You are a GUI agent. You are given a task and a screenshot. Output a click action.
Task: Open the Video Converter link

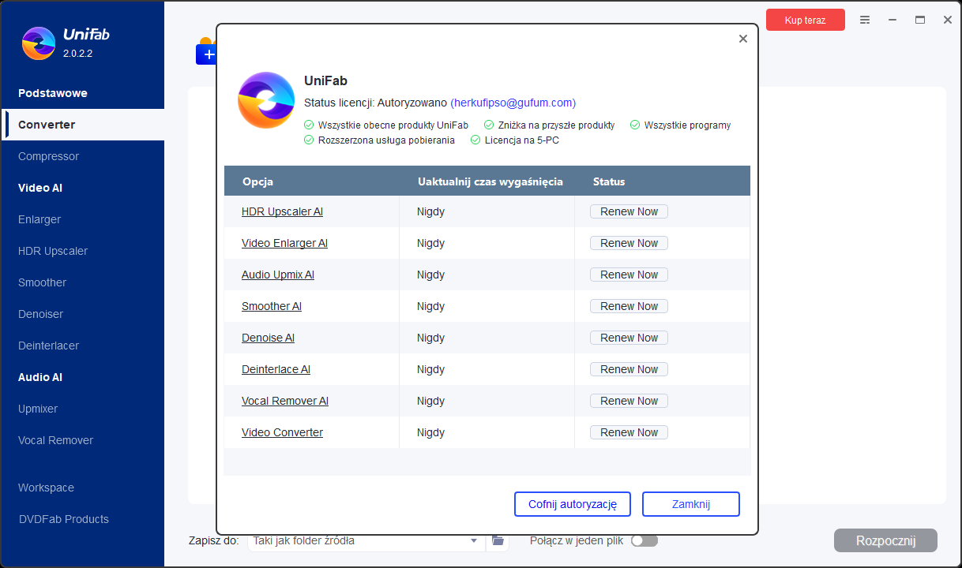point(282,432)
